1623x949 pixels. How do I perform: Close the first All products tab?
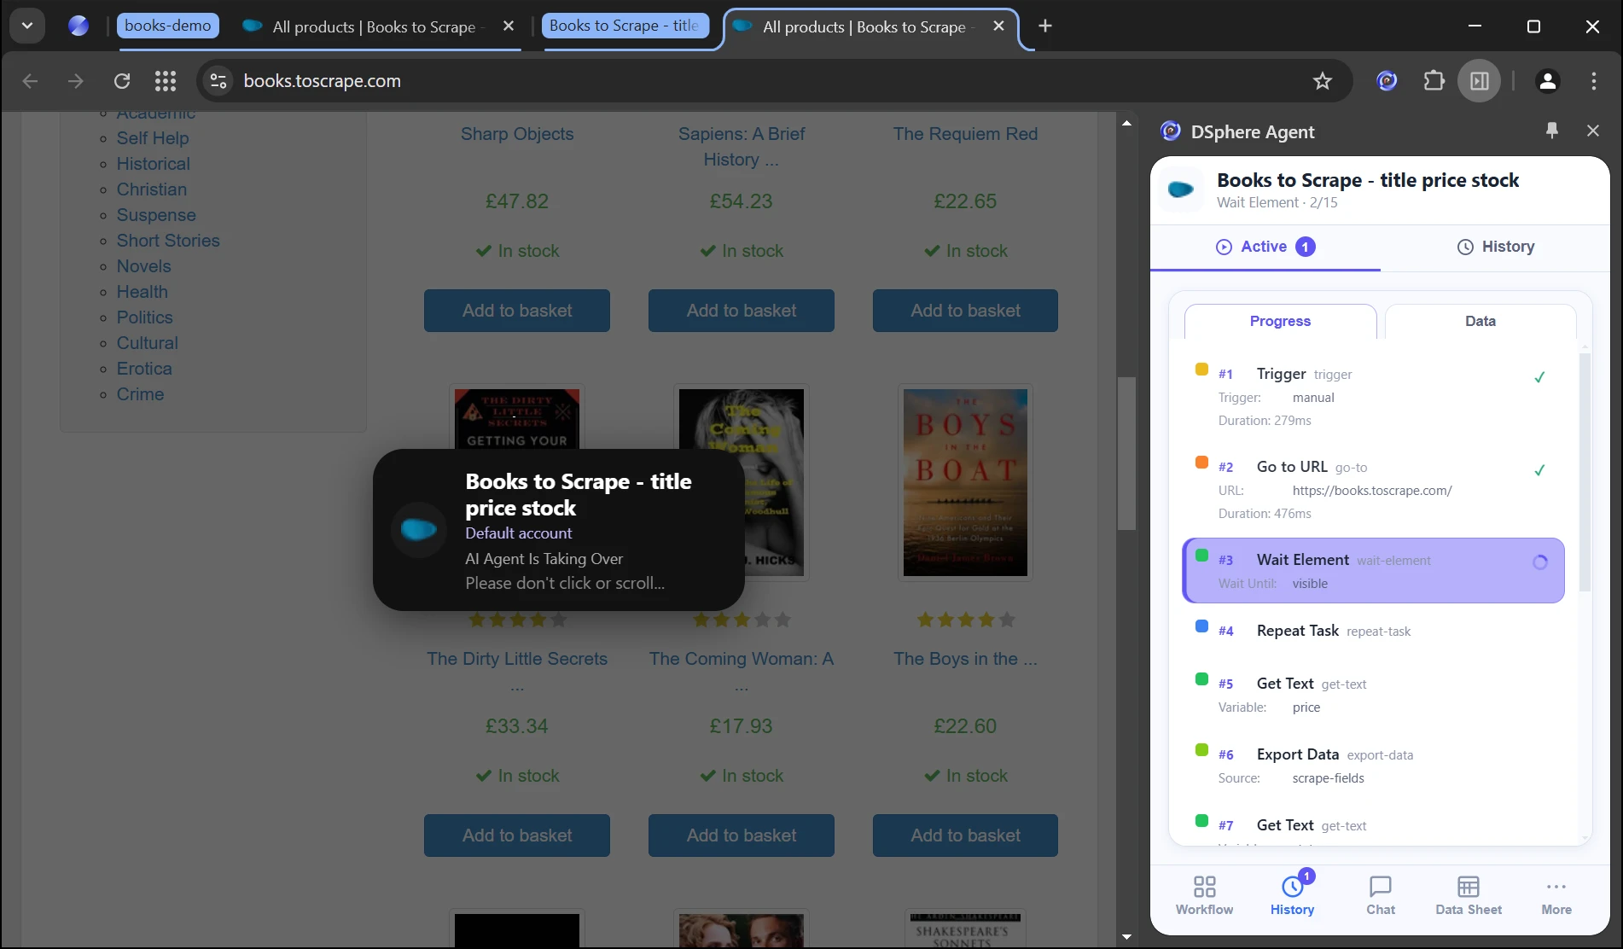coord(509,26)
